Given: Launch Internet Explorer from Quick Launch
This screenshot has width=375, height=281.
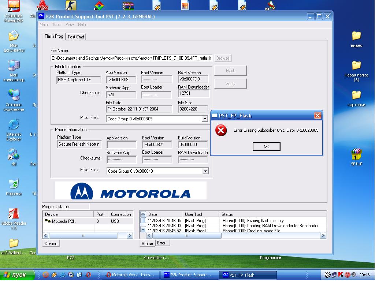Looking at the screenshot, I should 62,275.
